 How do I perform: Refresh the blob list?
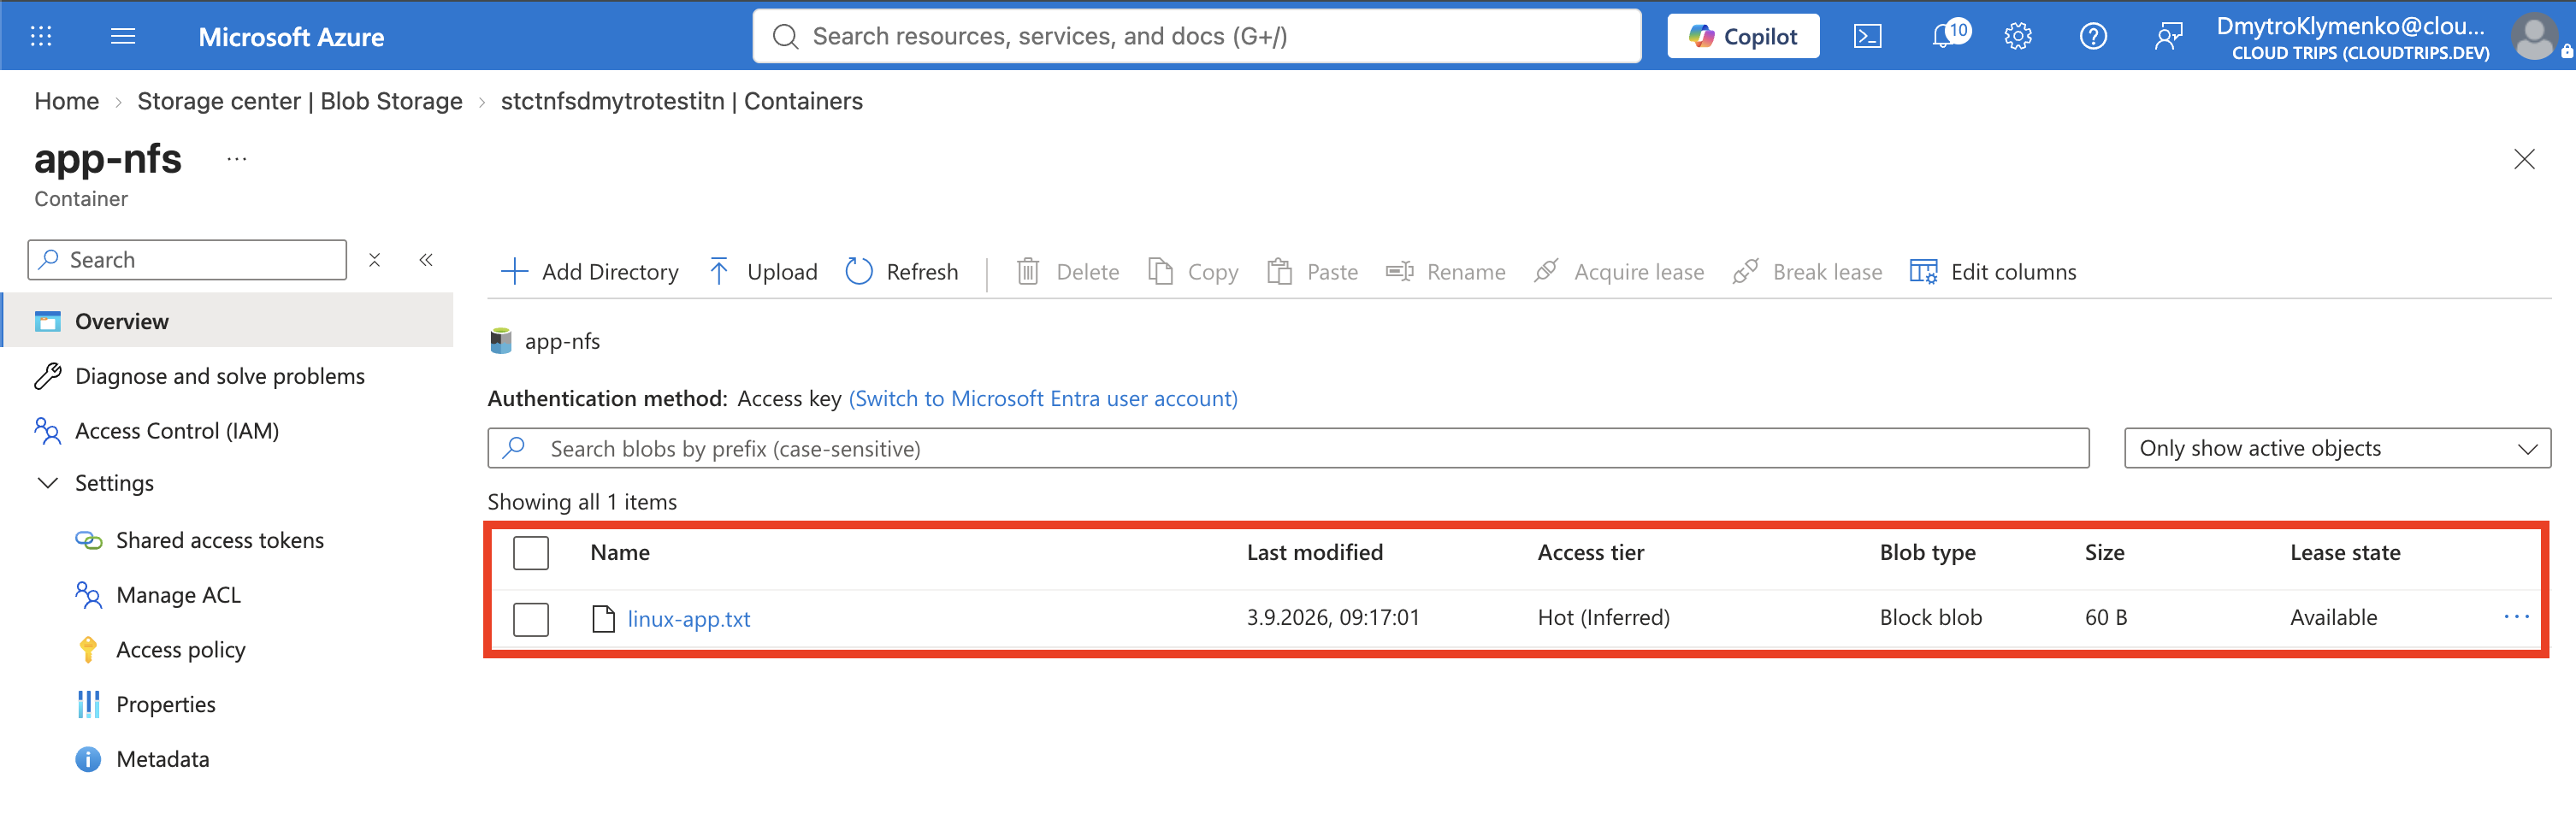(901, 272)
